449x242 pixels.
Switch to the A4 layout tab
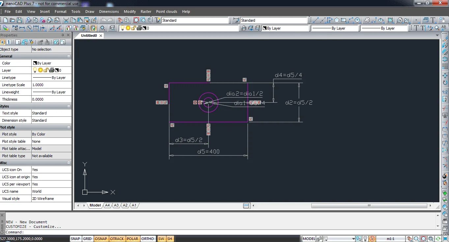pyautogui.click(x=107, y=205)
